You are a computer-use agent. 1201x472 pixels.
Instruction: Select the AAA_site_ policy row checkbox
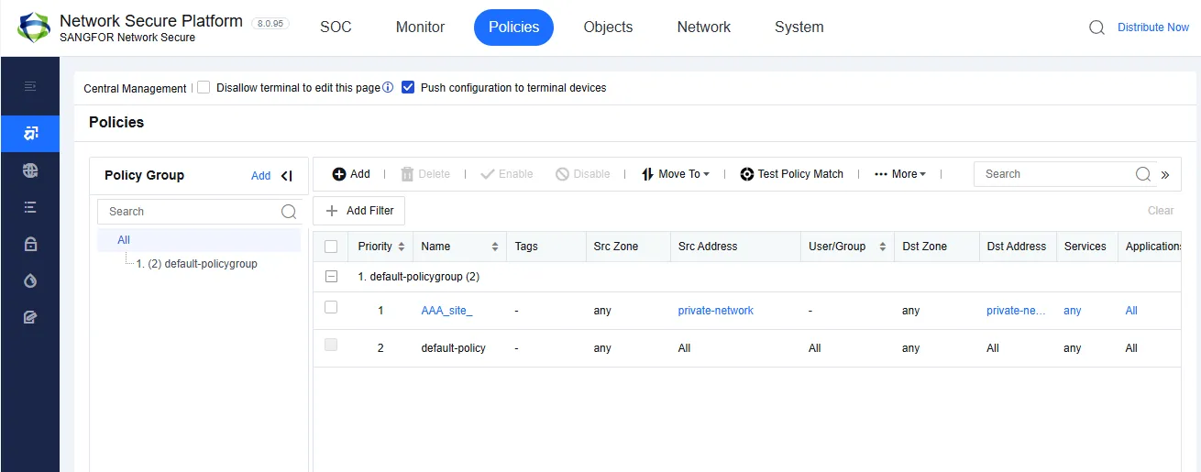point(331,308)
